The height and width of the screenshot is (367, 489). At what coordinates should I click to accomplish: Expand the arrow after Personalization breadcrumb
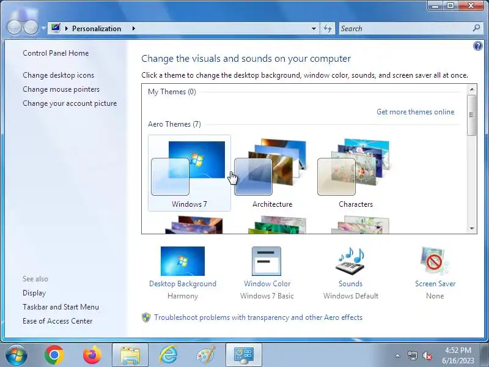click(133, 28)
